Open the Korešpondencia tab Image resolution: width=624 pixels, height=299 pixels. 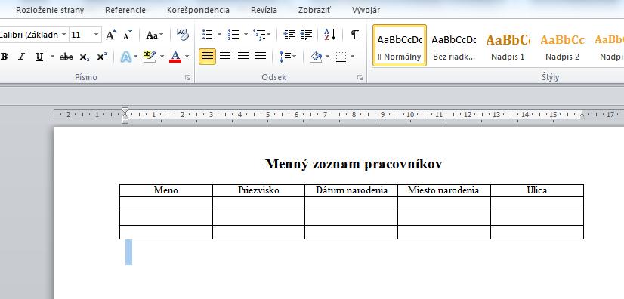(198, 10)
